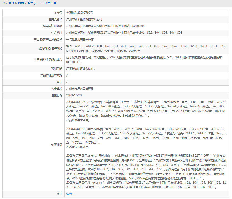This screenshot has height=199, width=232.
Task: Click the production address listing A栋301、302、304
Action: (124, 33)
